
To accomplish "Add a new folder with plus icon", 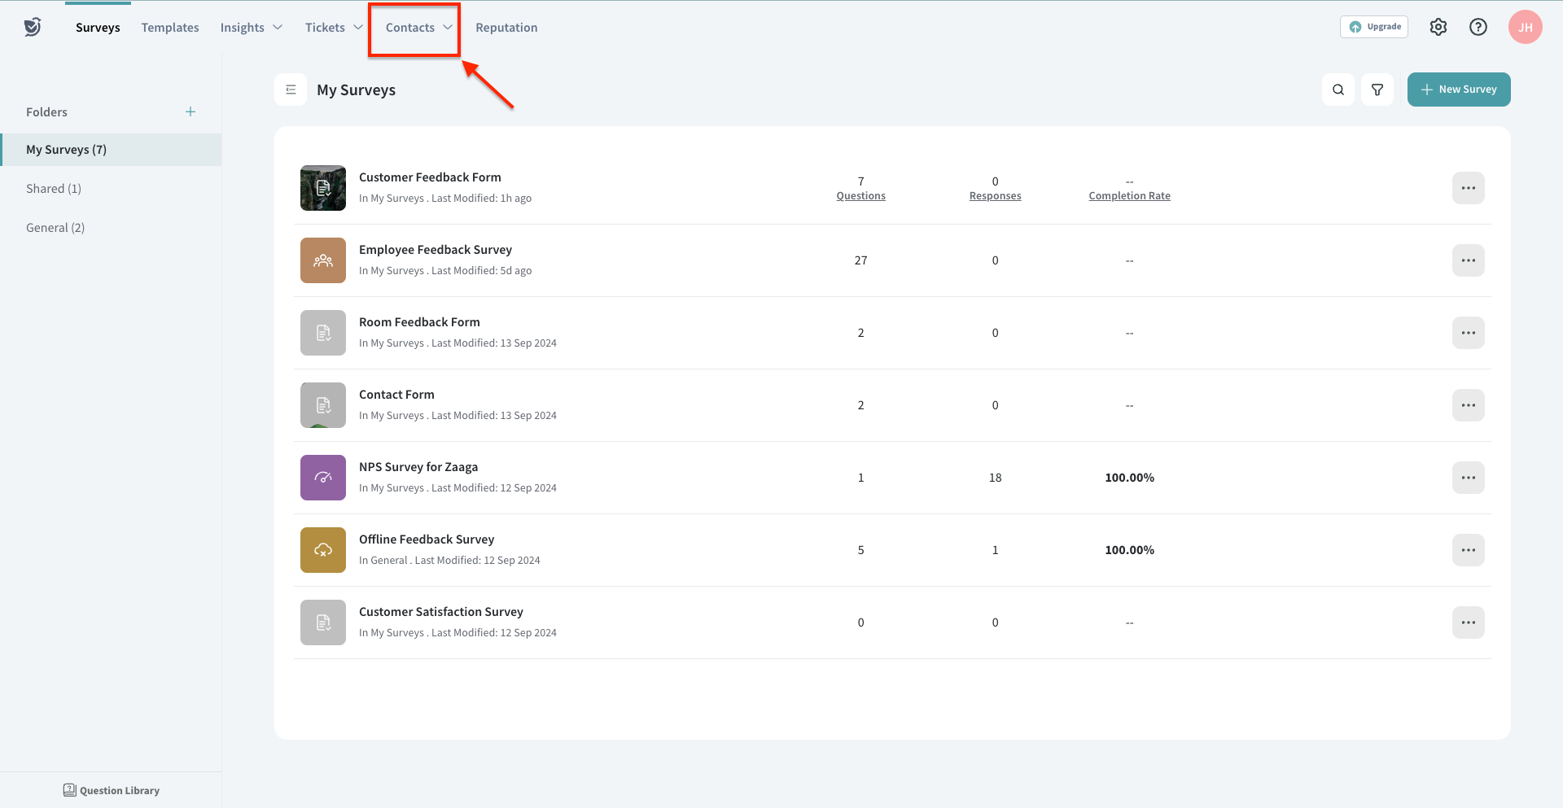I will (x=190, y=111).
